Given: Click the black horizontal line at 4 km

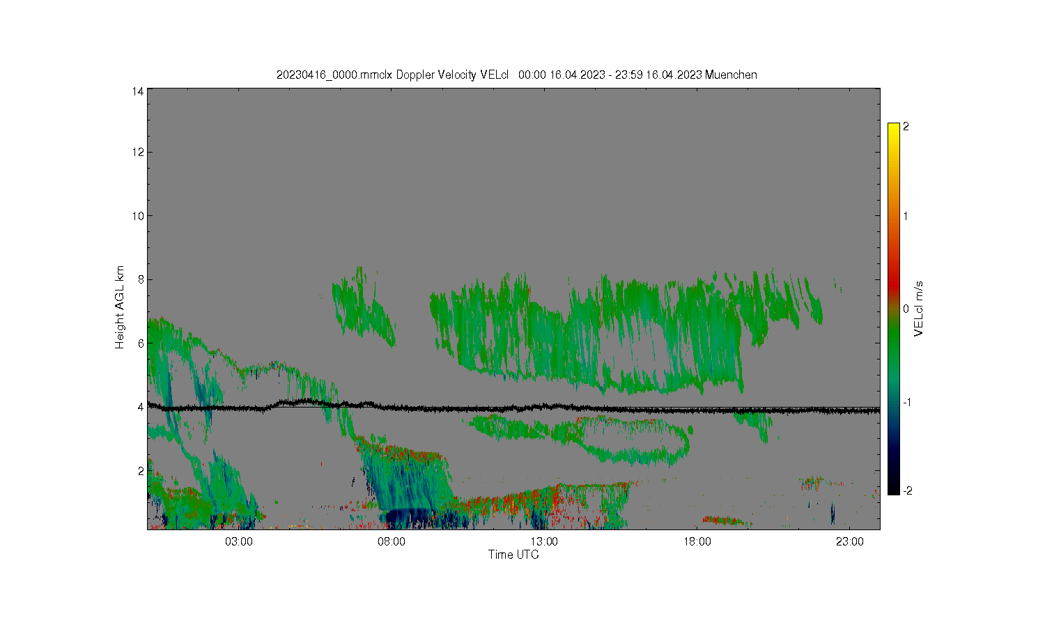Looking at the screenshot, I should pyautogui.click(x=513, y=408).
